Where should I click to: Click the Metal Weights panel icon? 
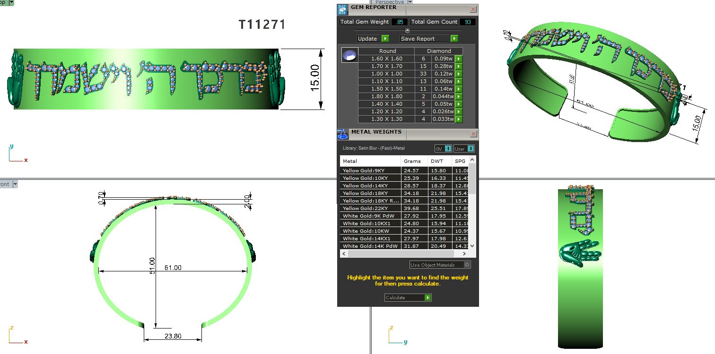click(343, 134)
